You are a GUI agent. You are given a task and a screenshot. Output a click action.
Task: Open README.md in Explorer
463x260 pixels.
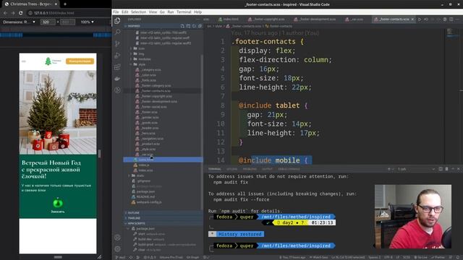coord(143,196)
